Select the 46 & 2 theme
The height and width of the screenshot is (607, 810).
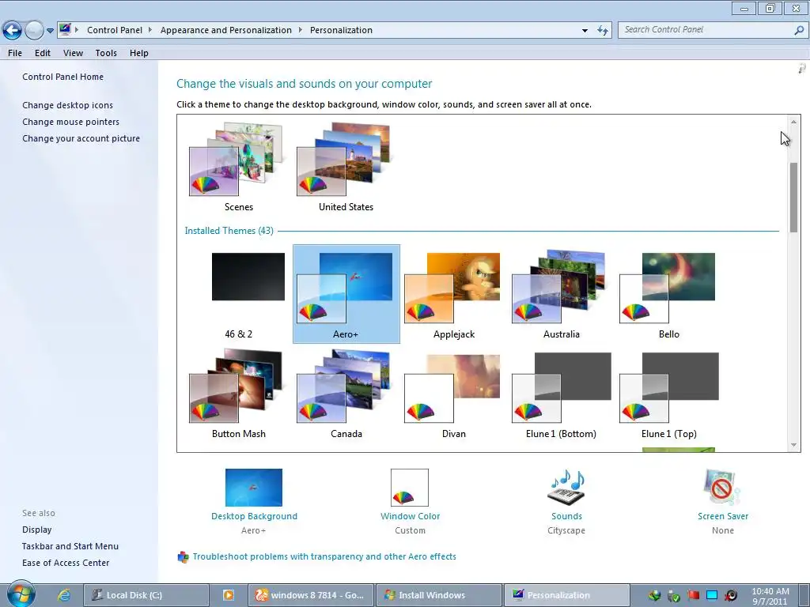pos(239,294)
